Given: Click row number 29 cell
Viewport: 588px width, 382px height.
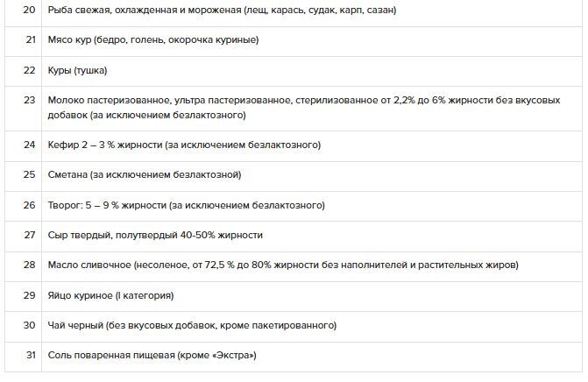Looking at the screenshot, I should tap(29, 295).
